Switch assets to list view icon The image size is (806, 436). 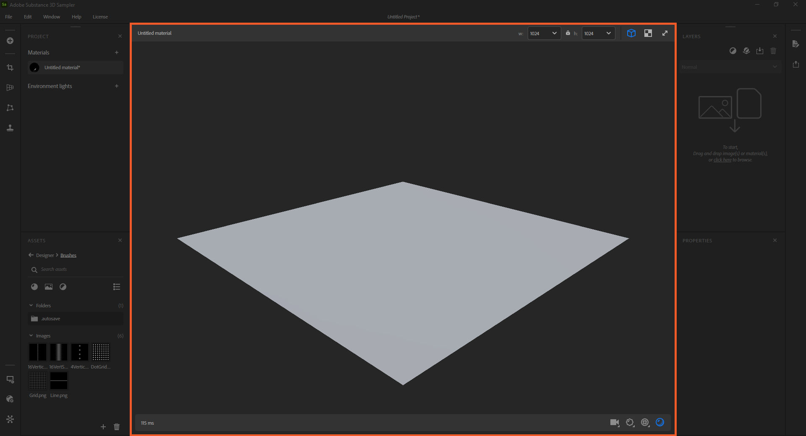click(x=117, y=287)
